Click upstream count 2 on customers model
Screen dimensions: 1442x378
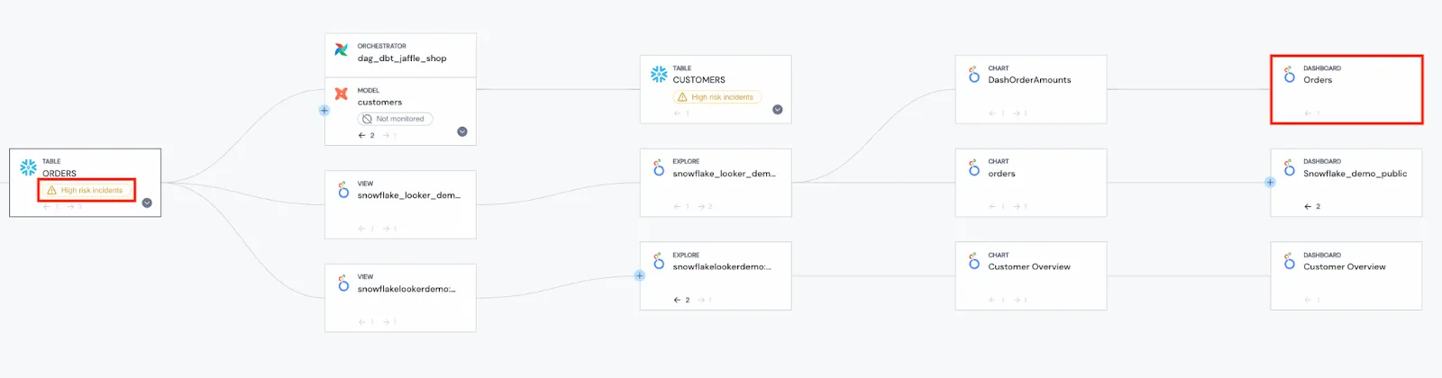click(367, 136)
